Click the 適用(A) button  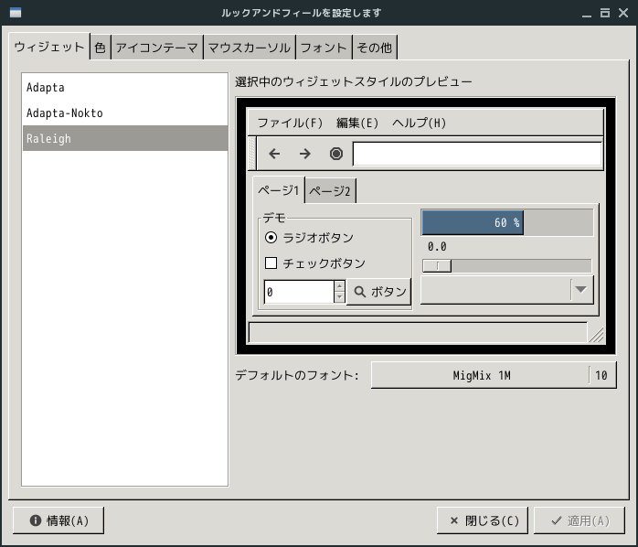click(580, 520)
